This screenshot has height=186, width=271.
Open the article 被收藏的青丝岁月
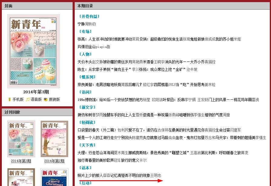pos(118,62)
